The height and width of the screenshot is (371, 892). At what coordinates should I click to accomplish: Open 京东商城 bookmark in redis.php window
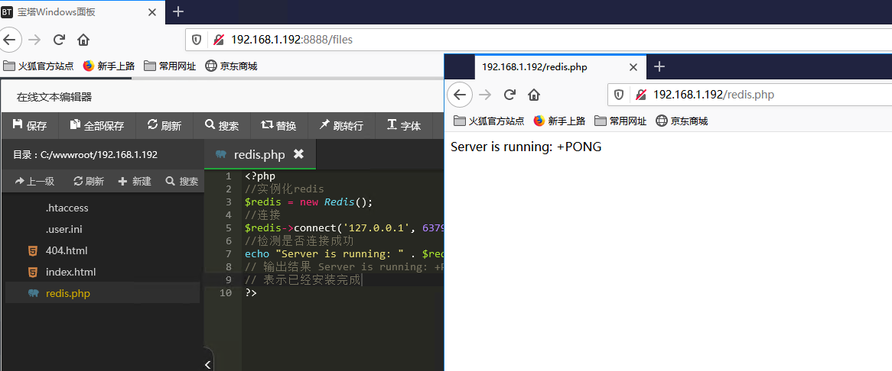[682, 121]
